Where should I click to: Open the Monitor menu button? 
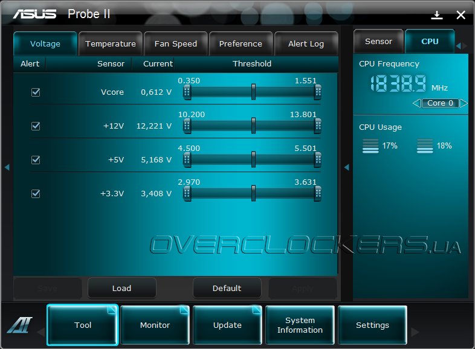point(155,325)
